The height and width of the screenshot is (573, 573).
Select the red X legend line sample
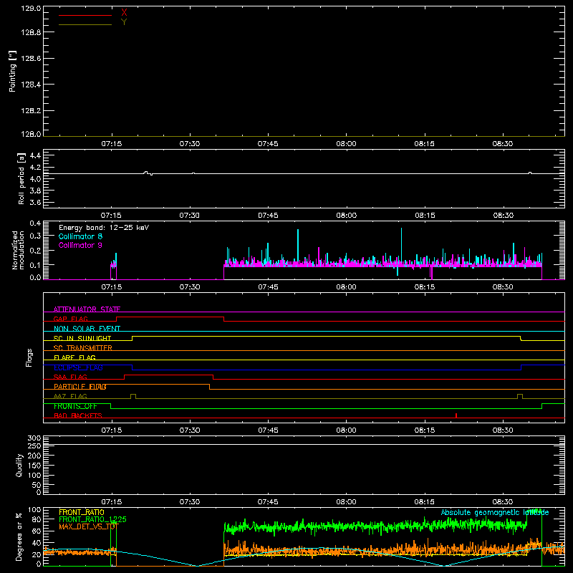(85, 15)
